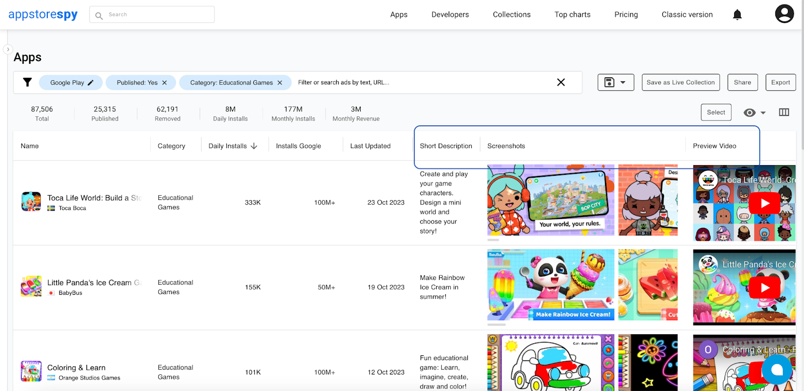Click the Preview Video column header
804x391 pixels.
715,146
